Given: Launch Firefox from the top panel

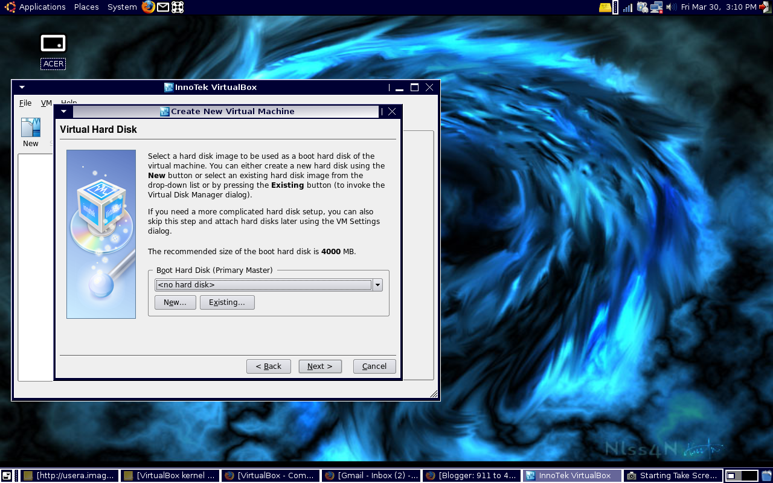Looking at the screenshot, I should tap(149, 7).
